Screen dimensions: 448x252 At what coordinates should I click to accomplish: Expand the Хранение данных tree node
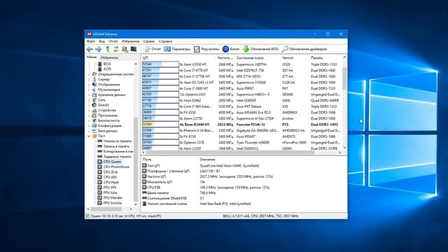coord(89,95)
